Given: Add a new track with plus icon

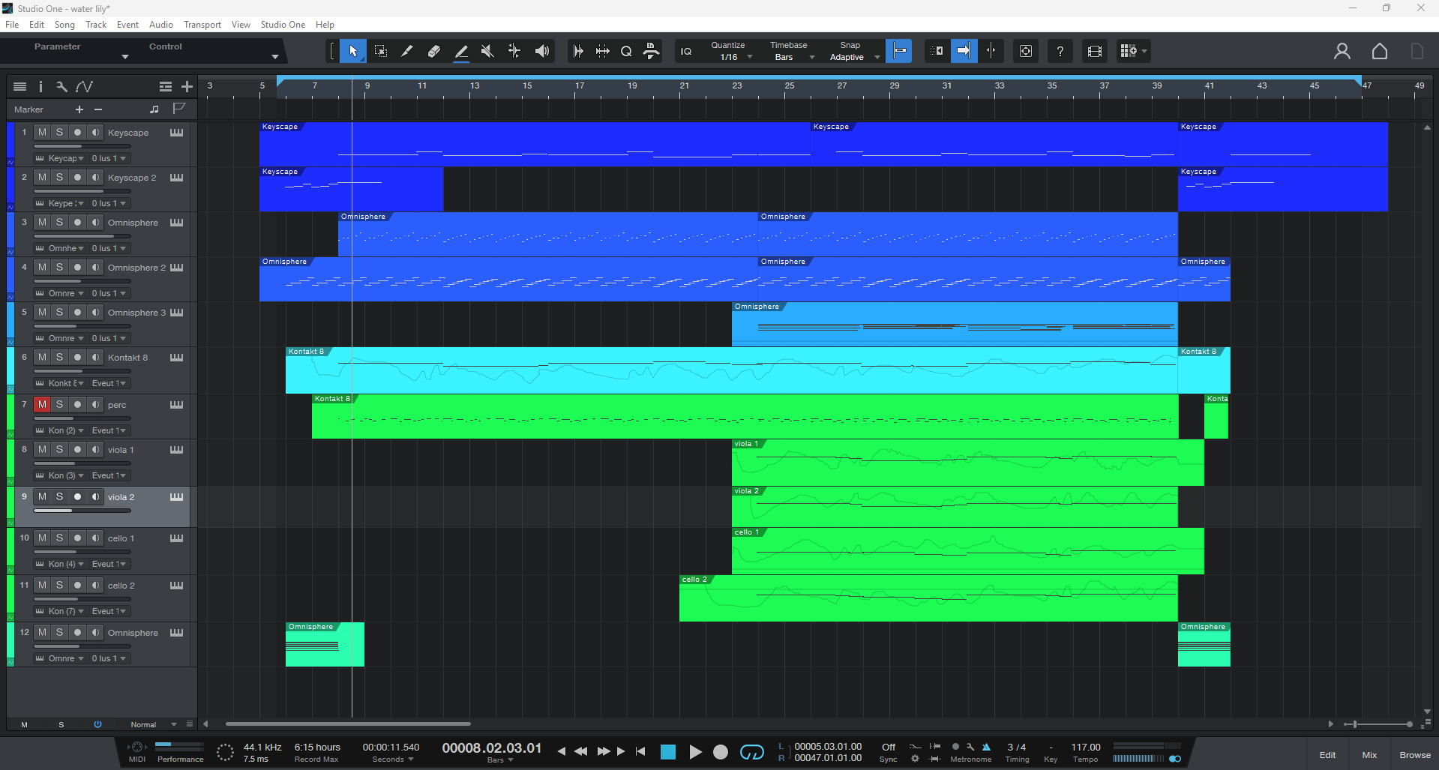Looking at the screenshot, I should 187,86.
